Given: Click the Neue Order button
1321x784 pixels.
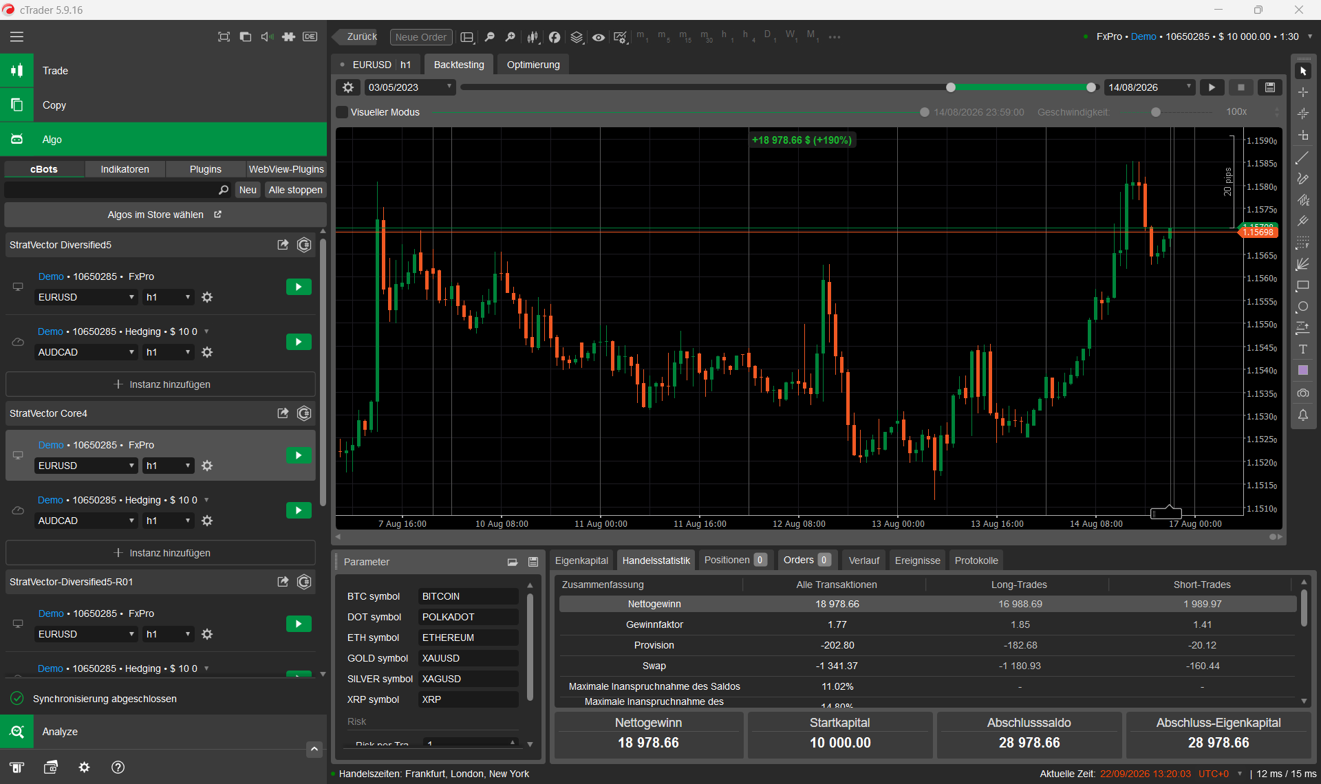Looking at the screenshot, I should (421, 37).
